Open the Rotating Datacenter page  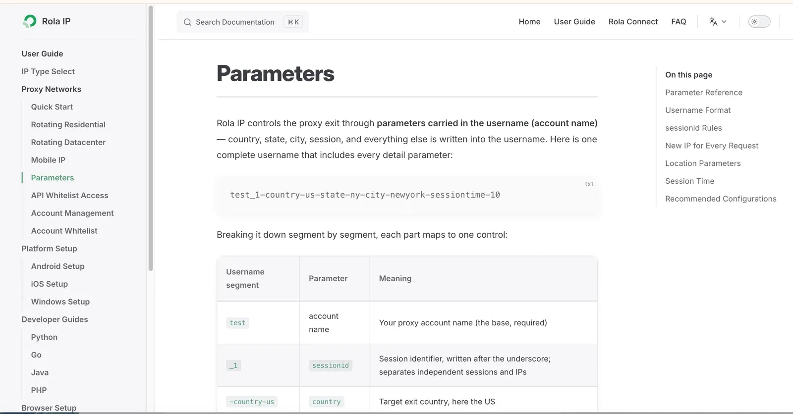(68, 143)
